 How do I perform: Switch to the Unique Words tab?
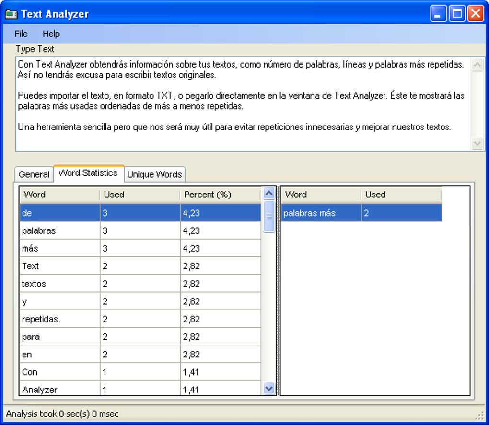click(155, 174)
